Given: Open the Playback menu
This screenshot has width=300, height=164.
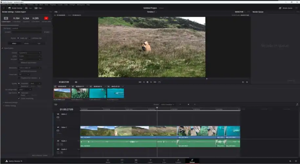Looking at the screenshot, I should point(53,5).
